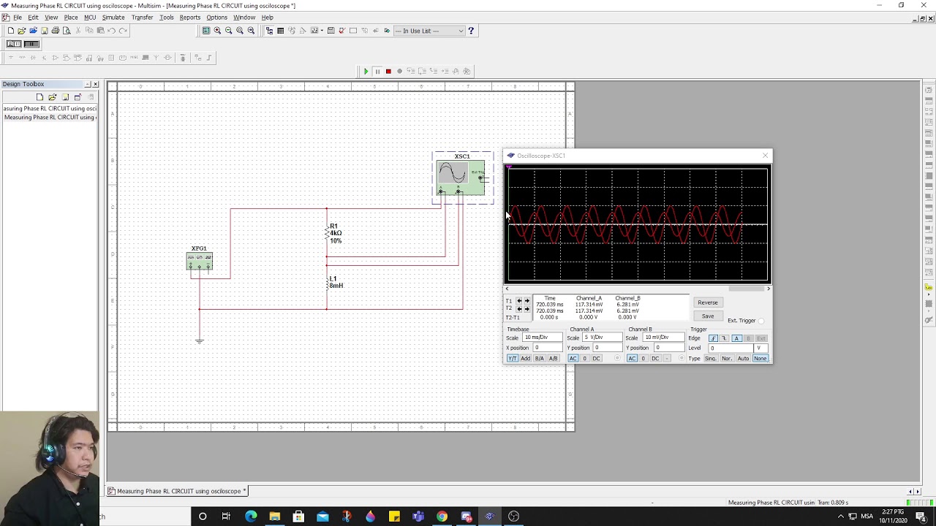The width and height of the screenshot is (936, 526).
Task: Click the oscilloscope horizontal scrollbar thumb
Action: tap(746, 289)
